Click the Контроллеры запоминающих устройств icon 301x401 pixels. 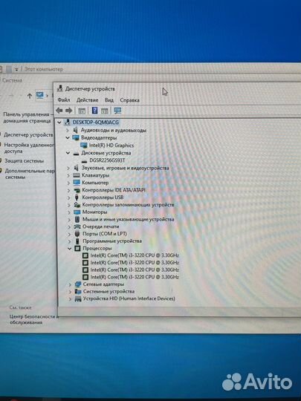tap(77, 205)
